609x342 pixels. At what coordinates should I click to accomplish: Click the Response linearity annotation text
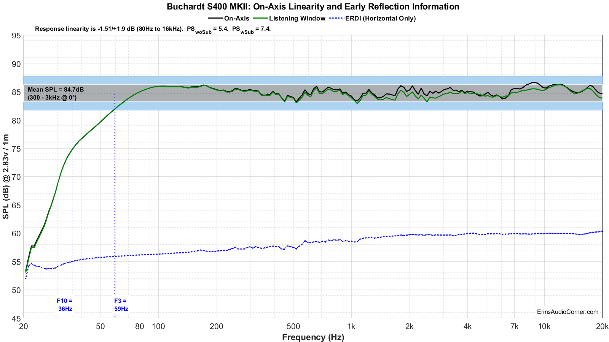[153, 29]
